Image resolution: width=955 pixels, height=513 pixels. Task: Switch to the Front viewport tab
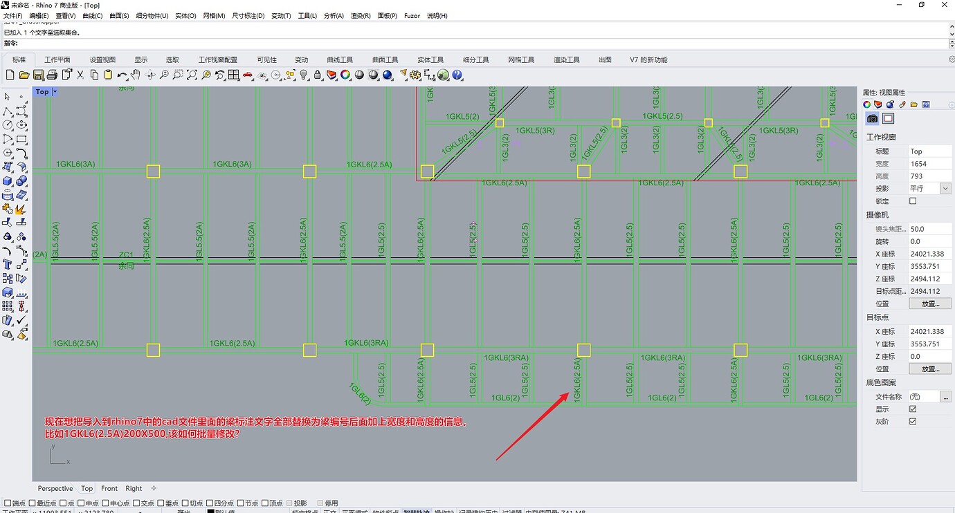109,488
